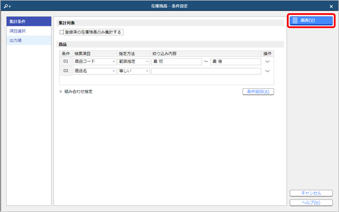Open the 範囲指定 method dropdown
Viewport: 339px width, 212px height.
(x=133, y=62)
